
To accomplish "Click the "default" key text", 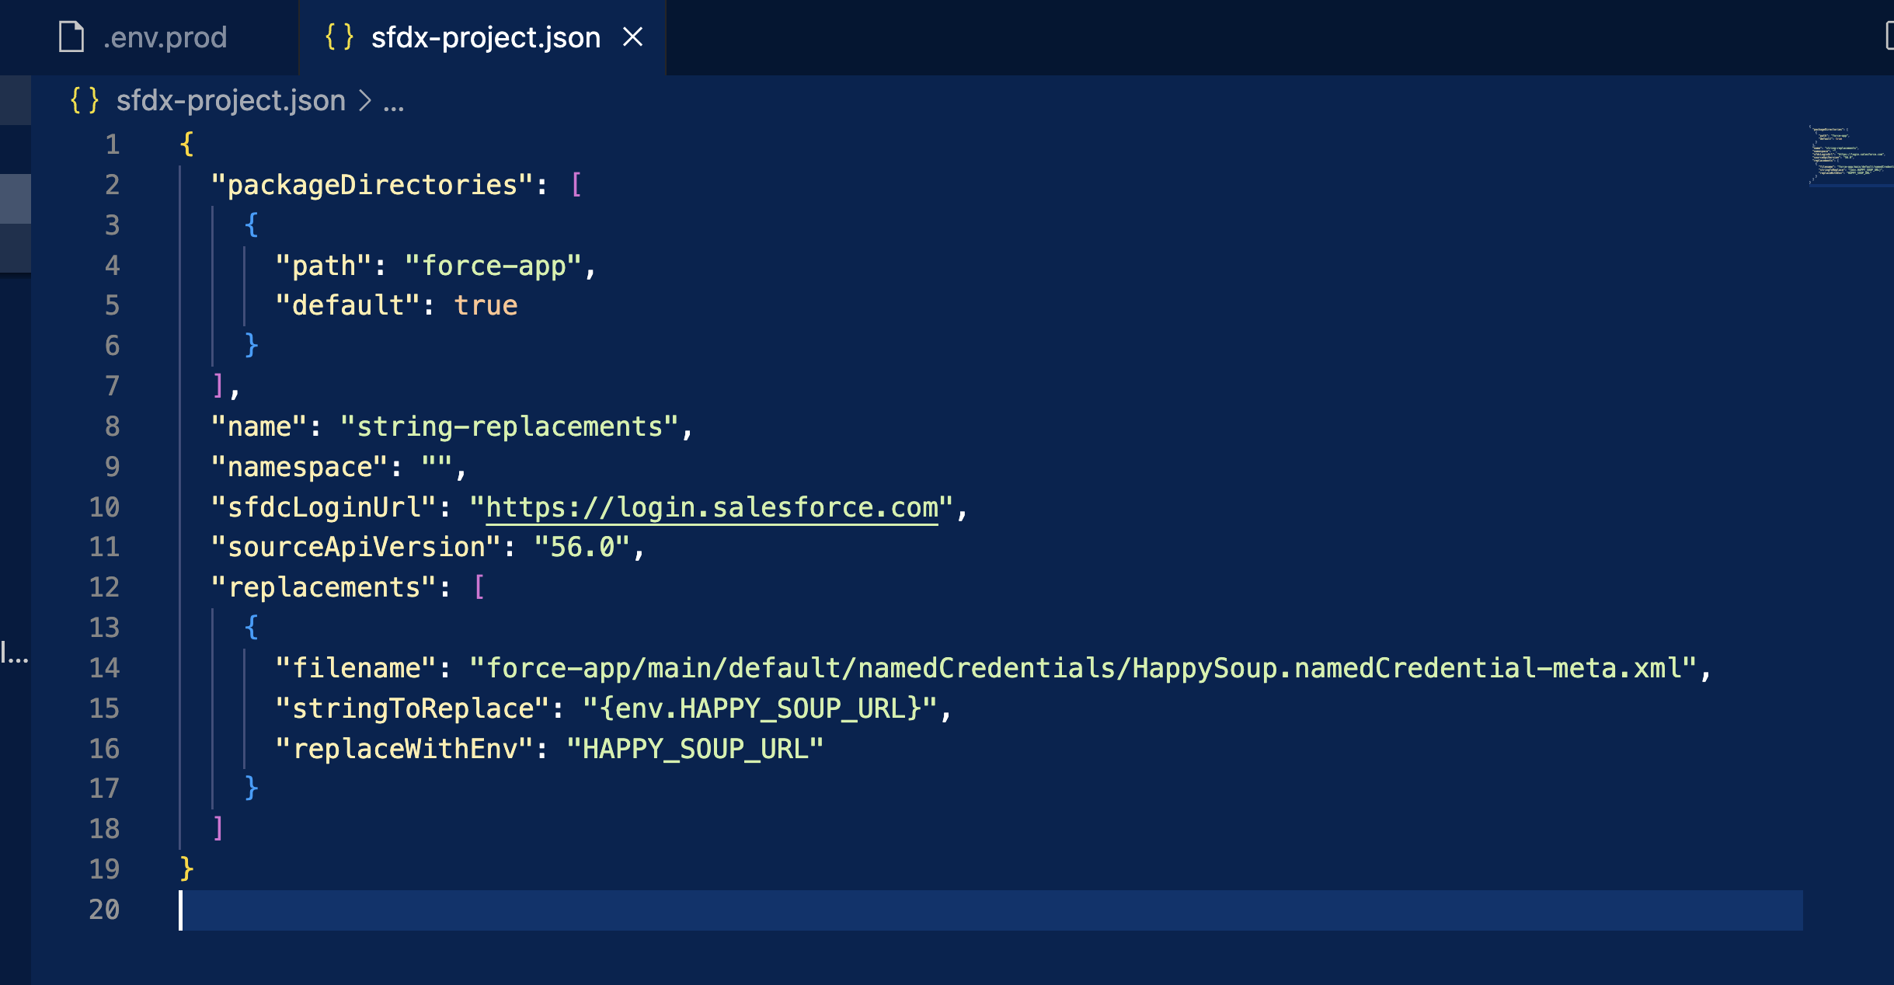I will click(x=348, y=305).
